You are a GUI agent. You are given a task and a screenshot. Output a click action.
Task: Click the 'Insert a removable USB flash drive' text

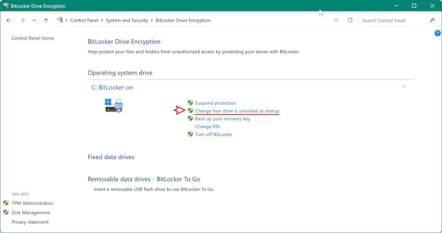(154, 189)
